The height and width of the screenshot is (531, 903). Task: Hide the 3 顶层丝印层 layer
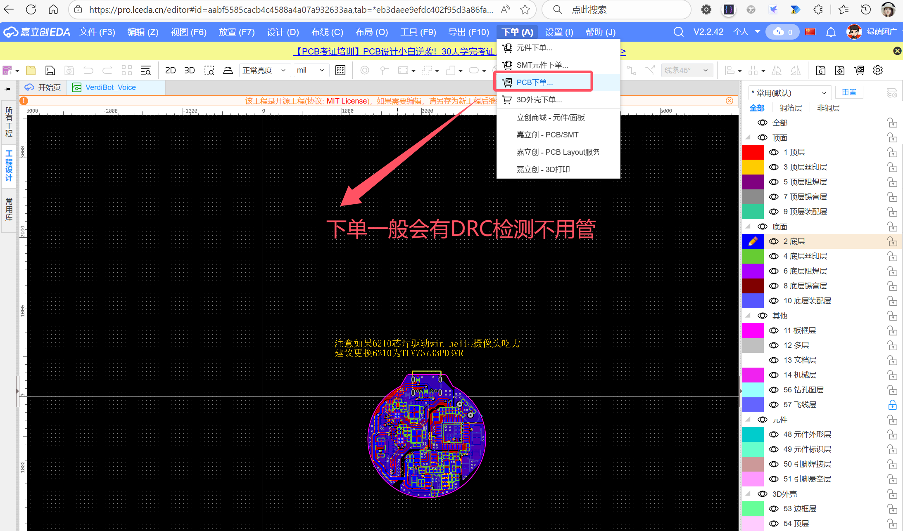(x=774, y=167)
